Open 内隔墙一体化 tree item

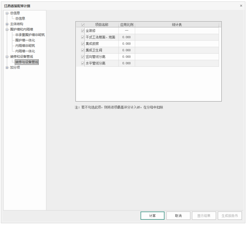(25, 51)
